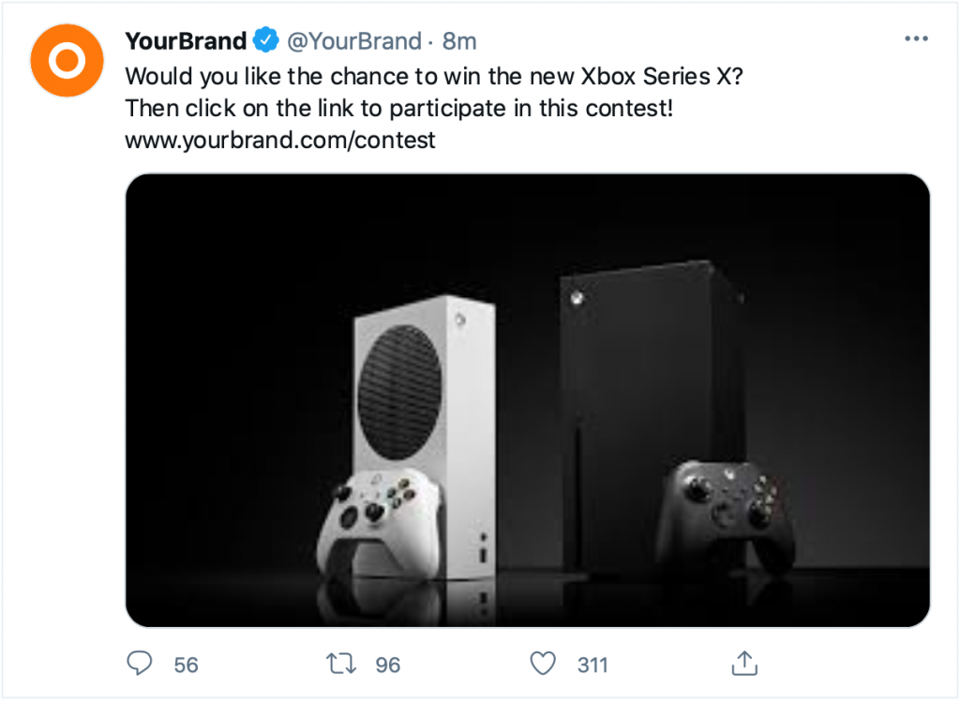Click the "Then click on the link" line
This screenshot has width=960, height=701.
(399, 108)
